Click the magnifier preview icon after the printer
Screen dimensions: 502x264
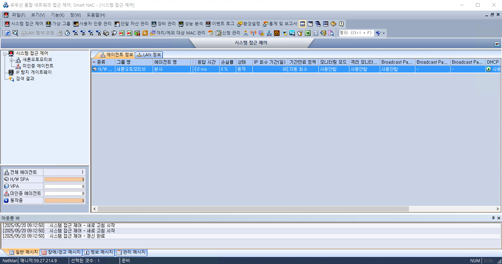(114, 33)
